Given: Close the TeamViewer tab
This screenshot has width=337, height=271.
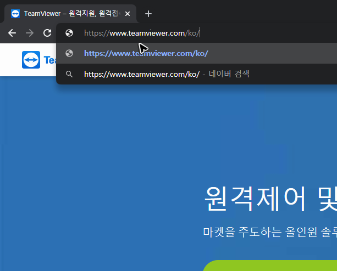Looking at the screenshot, I should (128, 14).
